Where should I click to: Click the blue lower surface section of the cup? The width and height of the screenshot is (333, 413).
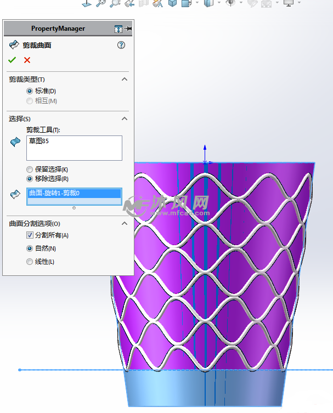click(205, 388)
